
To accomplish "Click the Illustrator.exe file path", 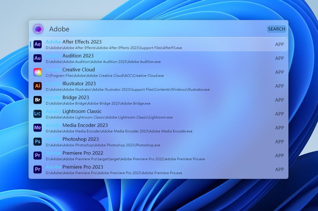I will (128, 90).
